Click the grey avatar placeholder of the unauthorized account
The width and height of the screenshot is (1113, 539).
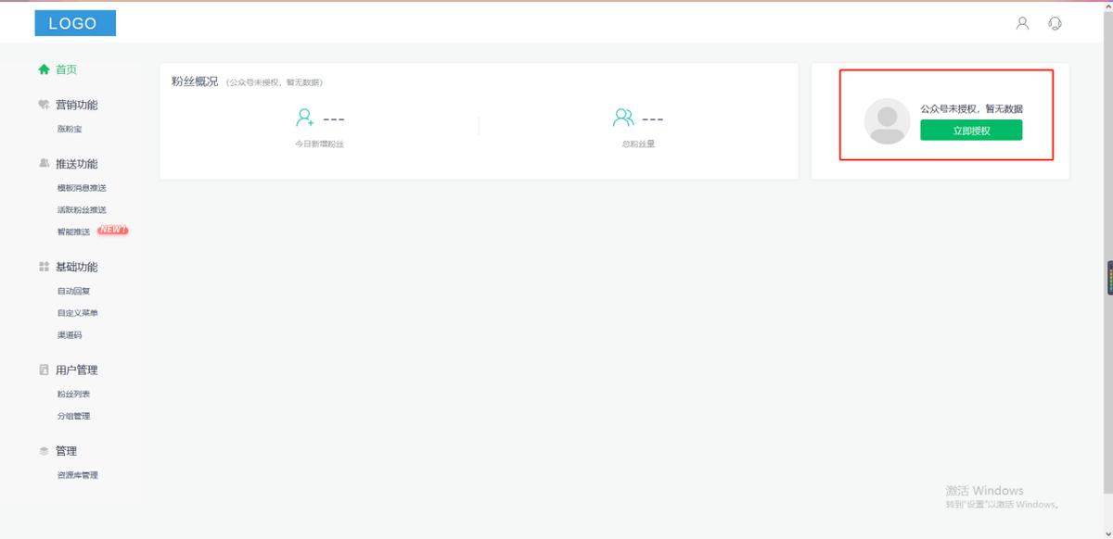pos(887,121)
